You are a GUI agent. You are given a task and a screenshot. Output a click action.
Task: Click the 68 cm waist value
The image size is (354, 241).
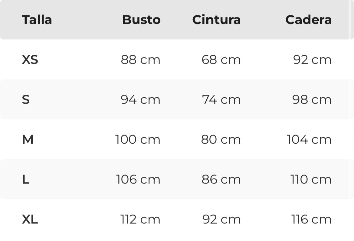click(x=221, y=60)
